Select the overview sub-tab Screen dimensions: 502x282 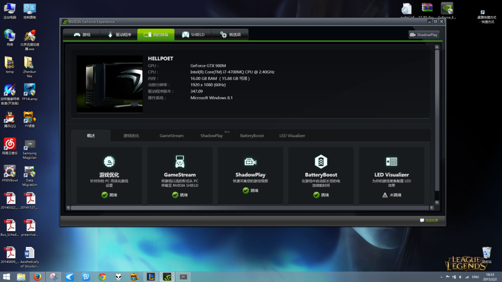click(91, 135)
